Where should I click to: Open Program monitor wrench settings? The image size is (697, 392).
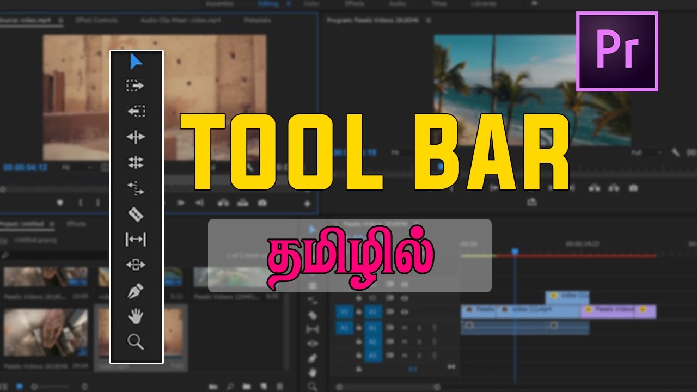tap(676, 153)
